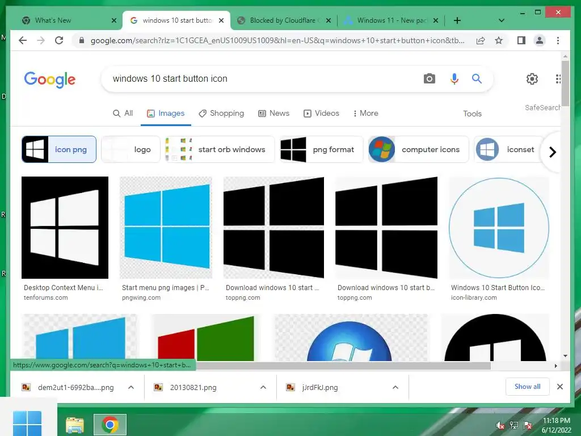
Task: Reload the Google search page
Action: coord(59,40)
